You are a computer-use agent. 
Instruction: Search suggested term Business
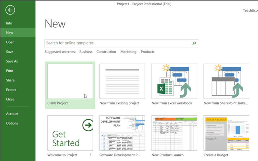tap(86, 52)
